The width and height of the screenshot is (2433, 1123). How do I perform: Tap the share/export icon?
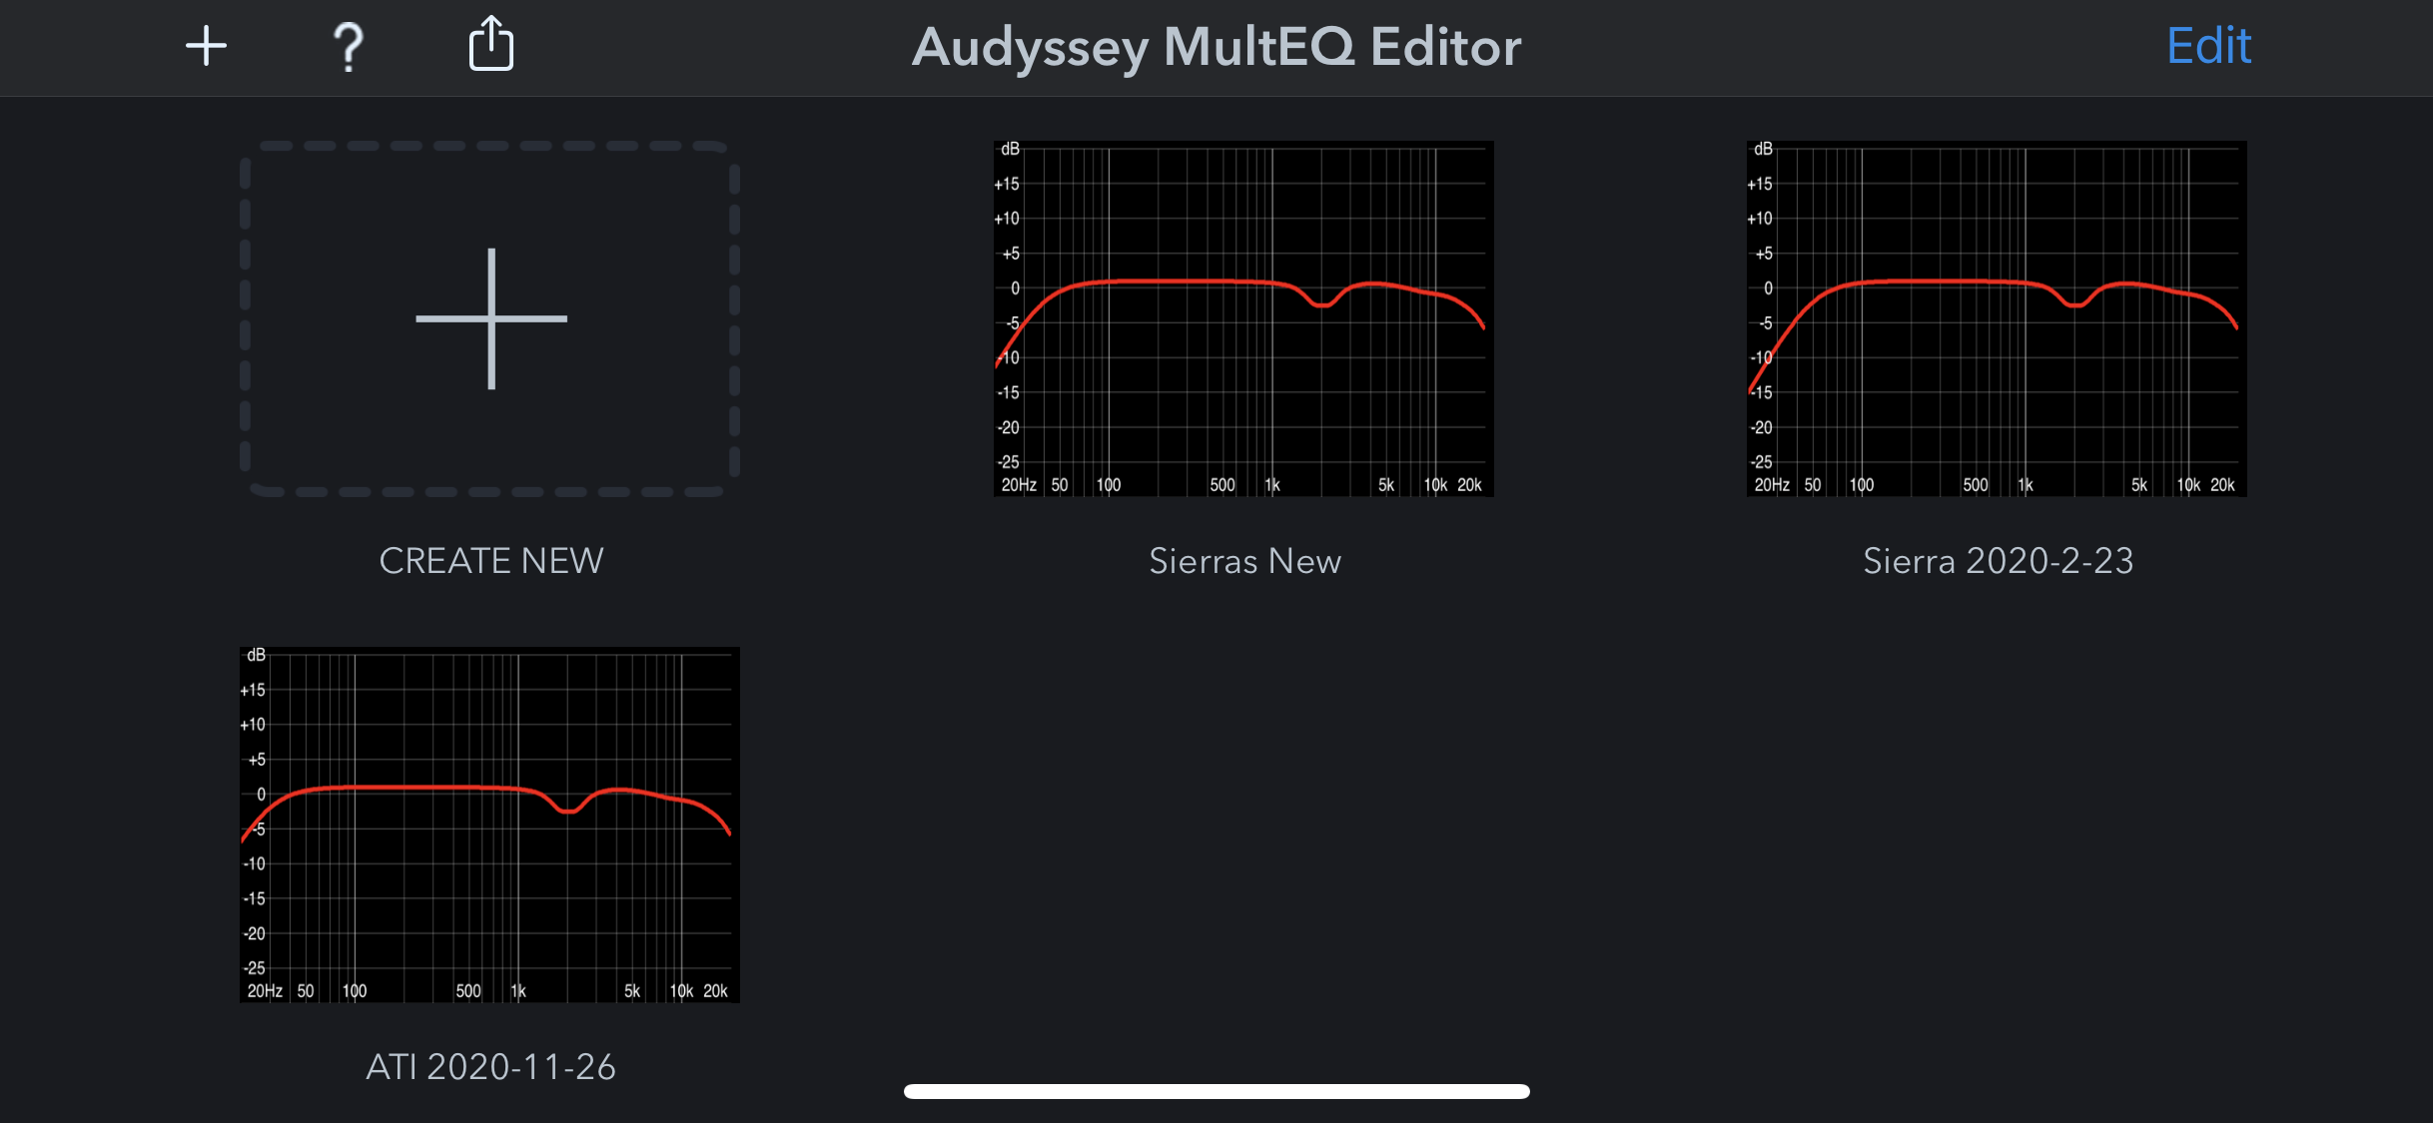coord(491,44)
